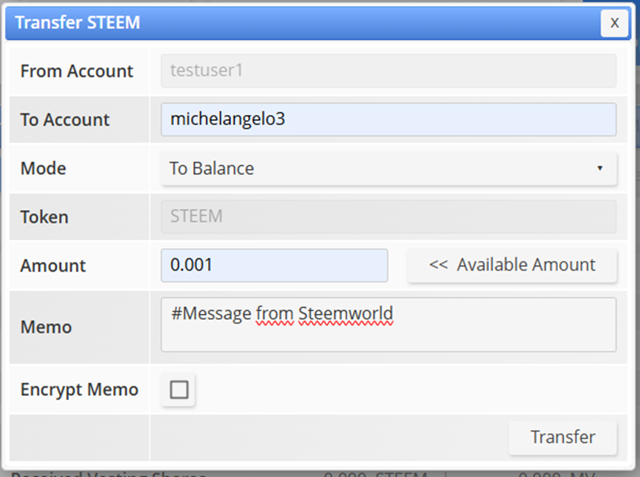Screen dimensions: 640x477
Task: Click the greyed-out From Account field
Action: pos(388,70)
